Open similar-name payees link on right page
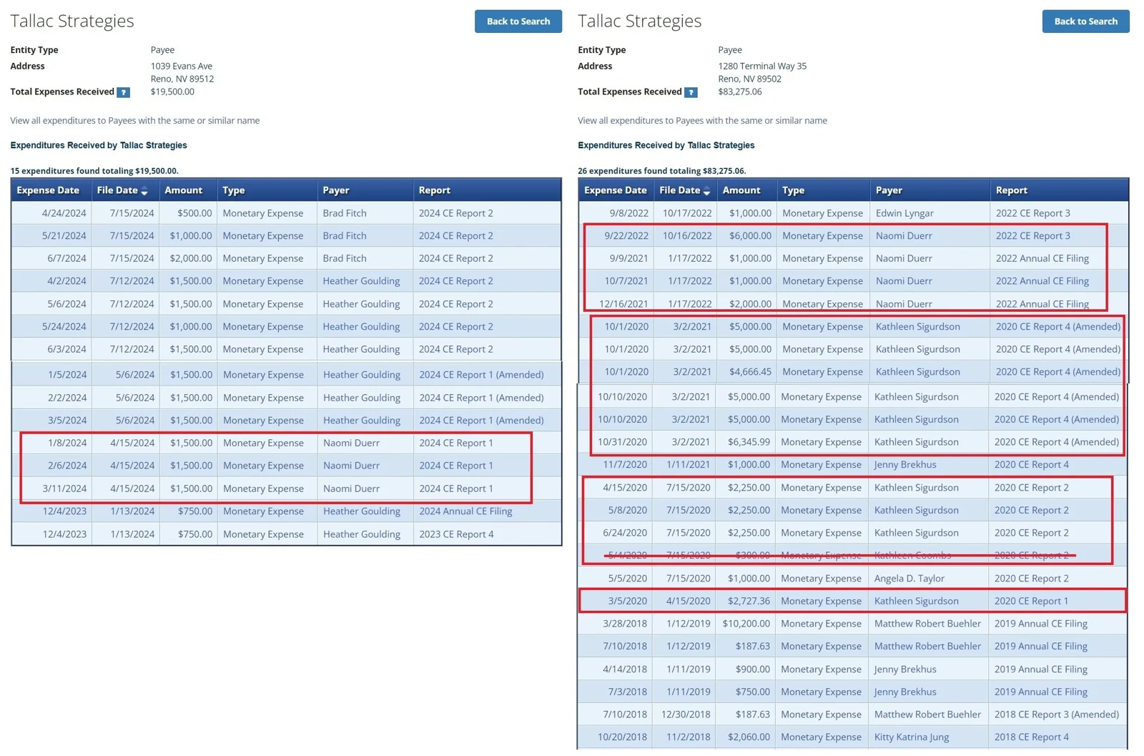 pos(702,121)
